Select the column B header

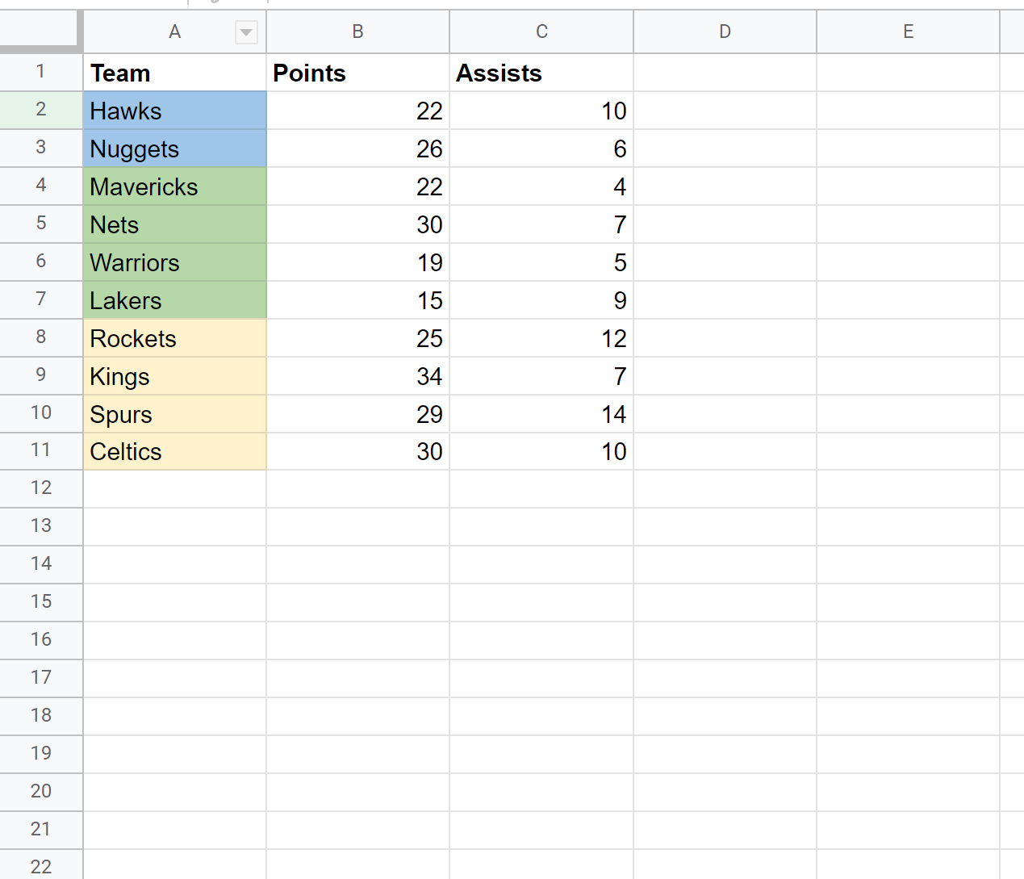point(357,31)
